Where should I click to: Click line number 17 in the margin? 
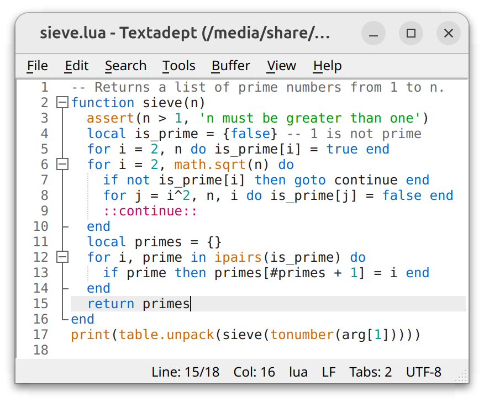pyautogui.click(x=41, y=335)
